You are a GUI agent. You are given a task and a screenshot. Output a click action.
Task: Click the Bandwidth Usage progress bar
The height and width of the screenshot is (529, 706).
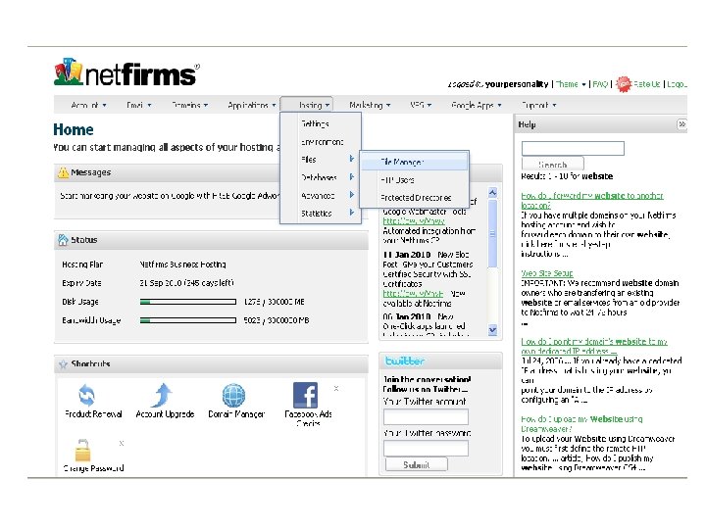188,320
